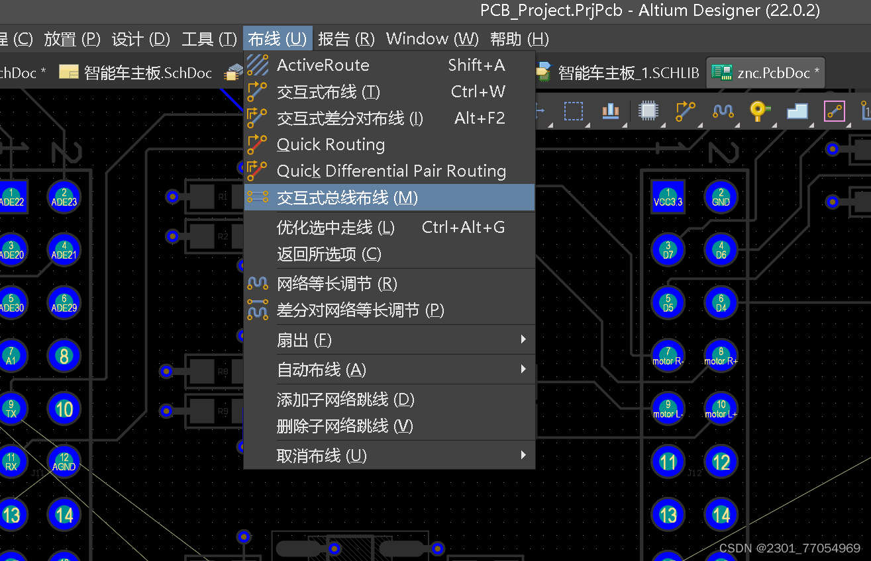Open the 设计 (D) menu
Viewport: 871px width, 561px height.
pyautogui.click(x=141, y=39)
